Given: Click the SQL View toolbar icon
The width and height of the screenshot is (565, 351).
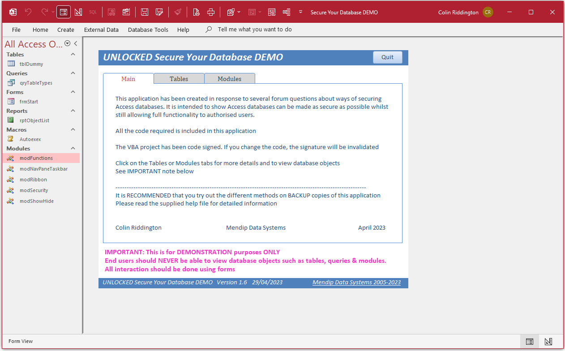Looking at the screenshot, I should pyautogui.click(x=93, y=12).
